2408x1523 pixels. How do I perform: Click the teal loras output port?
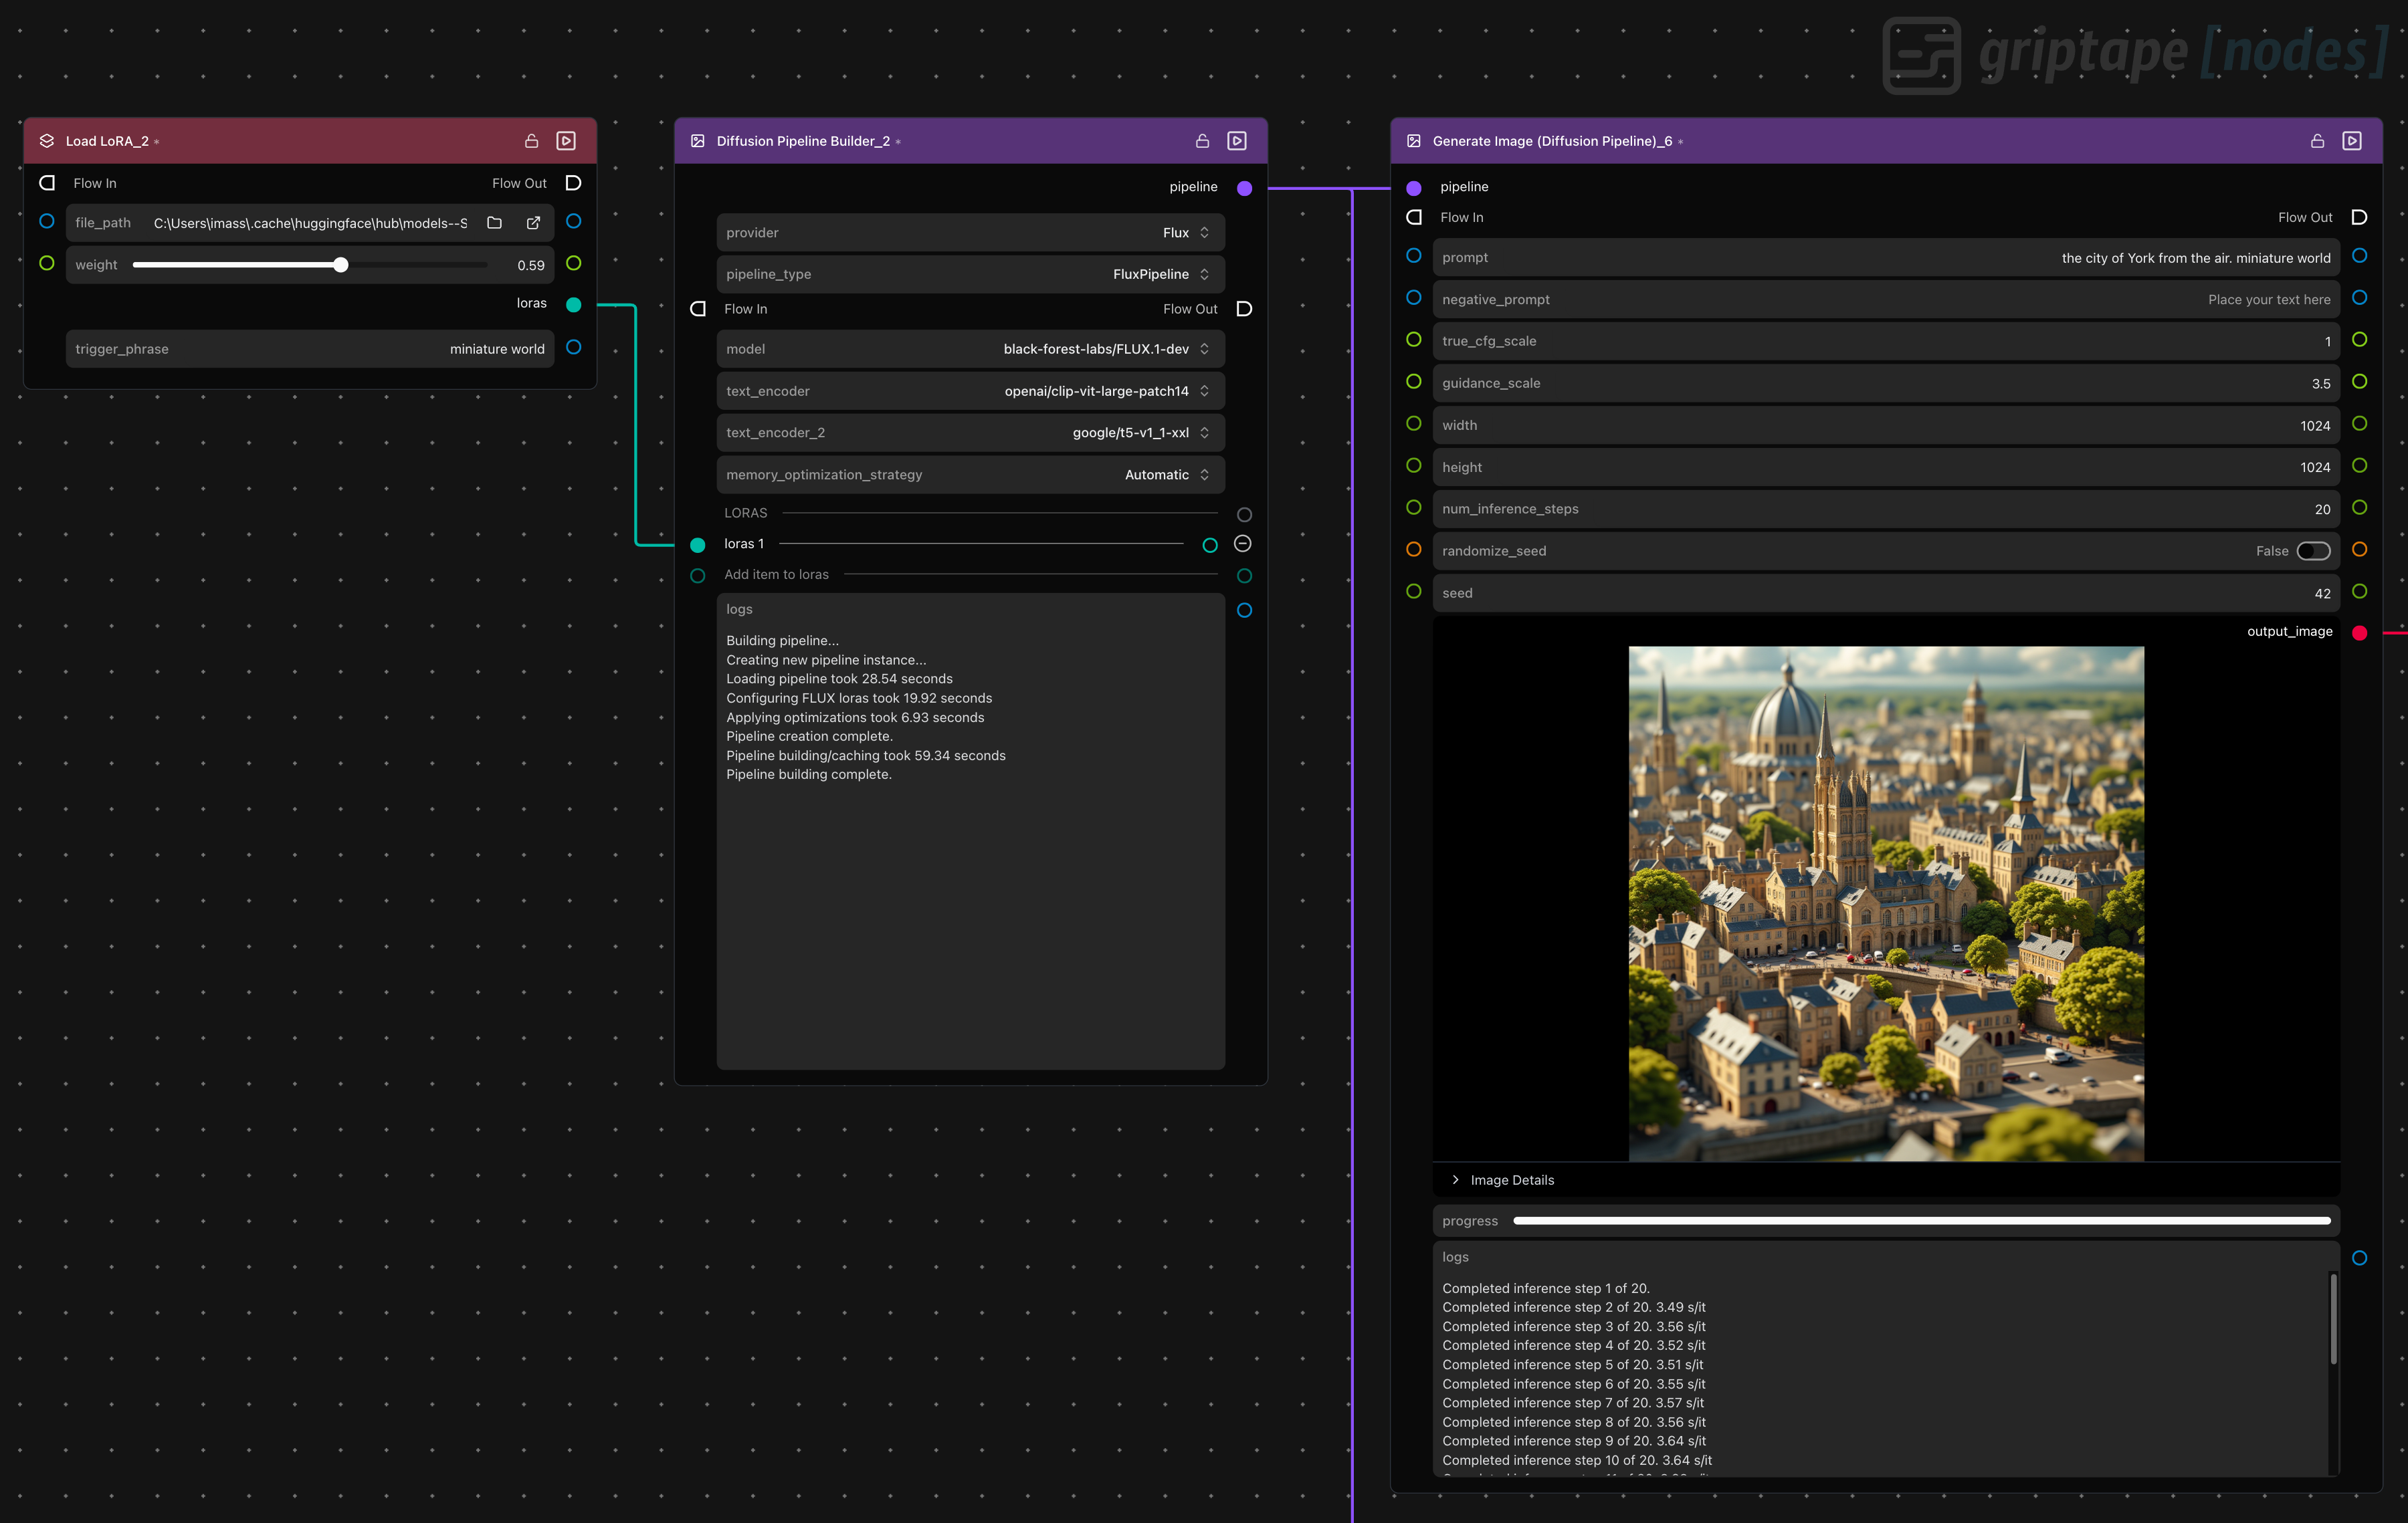573,304
